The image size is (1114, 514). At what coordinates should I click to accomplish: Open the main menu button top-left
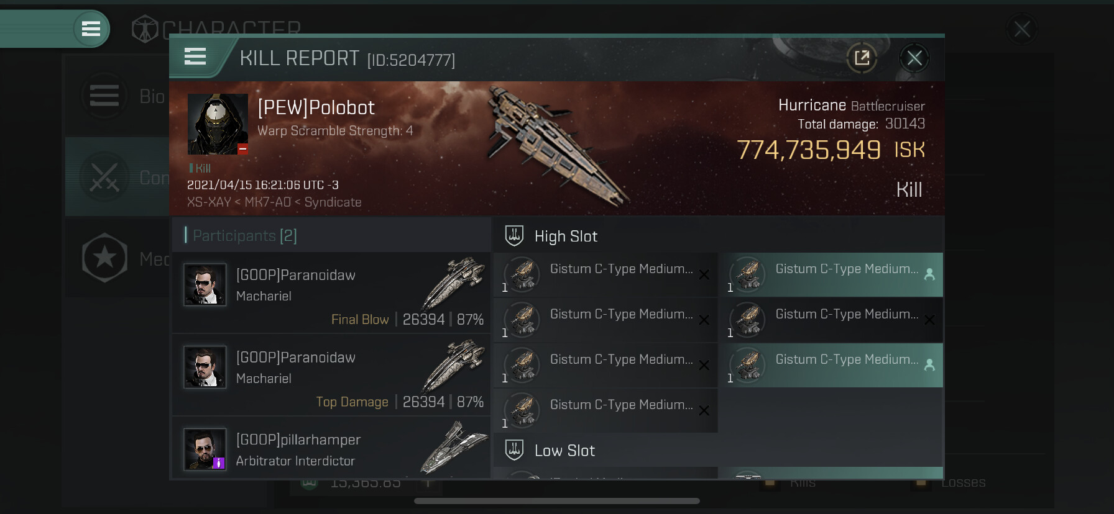point(91,29)
